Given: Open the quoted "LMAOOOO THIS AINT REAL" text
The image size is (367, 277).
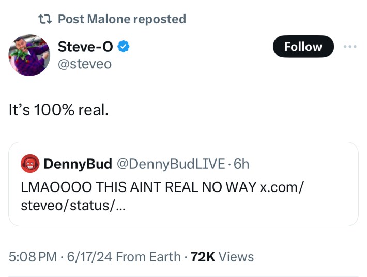Looking at the screenshot, I should tap(137, 187).
